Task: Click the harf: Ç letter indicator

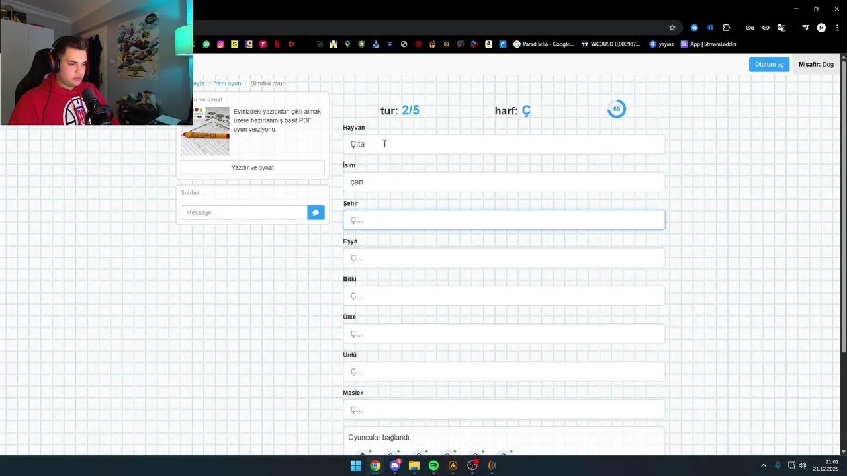Action: (513, 110)
